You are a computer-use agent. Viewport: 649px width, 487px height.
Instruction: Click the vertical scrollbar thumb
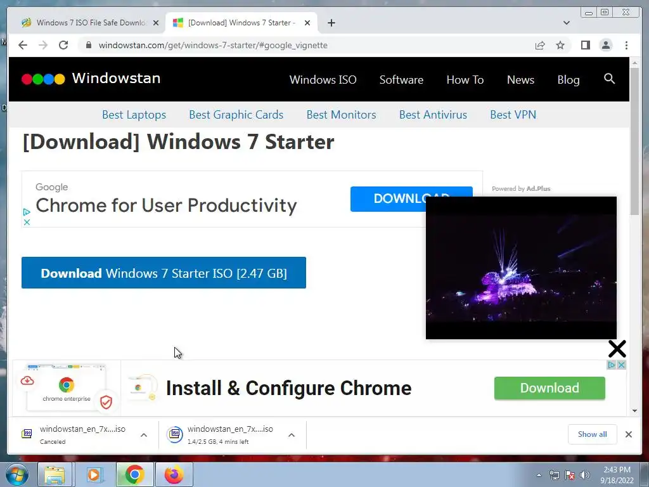click(x=634, y=141)
